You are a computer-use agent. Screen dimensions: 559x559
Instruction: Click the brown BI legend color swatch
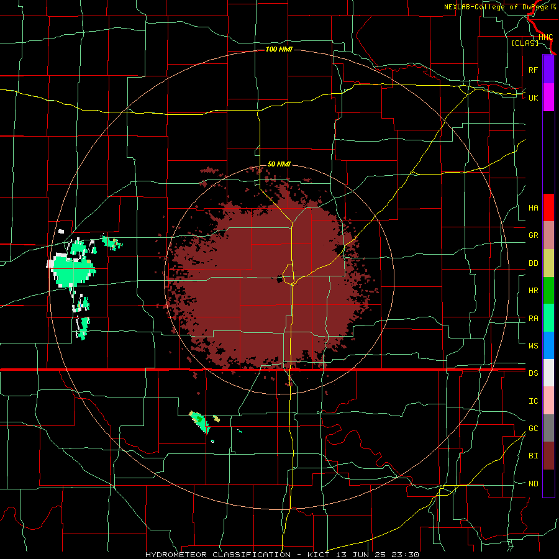coord(548,456)
